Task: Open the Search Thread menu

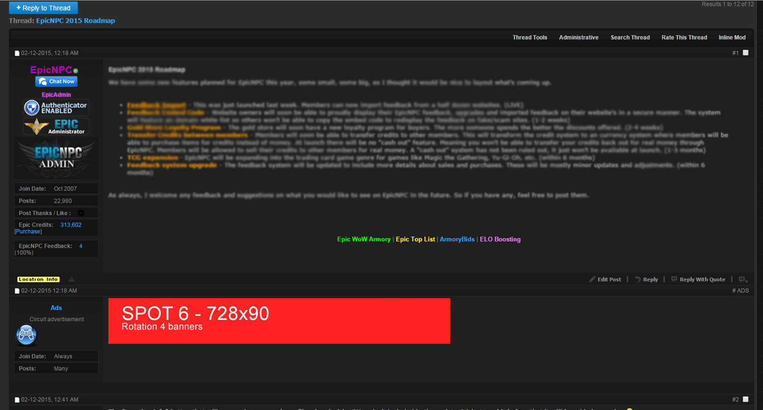Action: [x=630, y=38]
